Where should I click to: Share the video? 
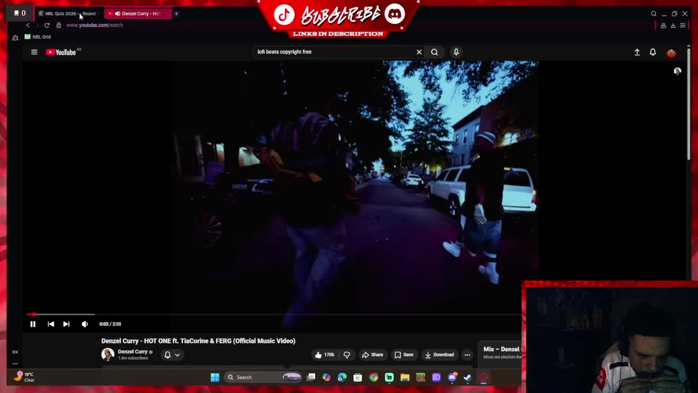(372, 355)
